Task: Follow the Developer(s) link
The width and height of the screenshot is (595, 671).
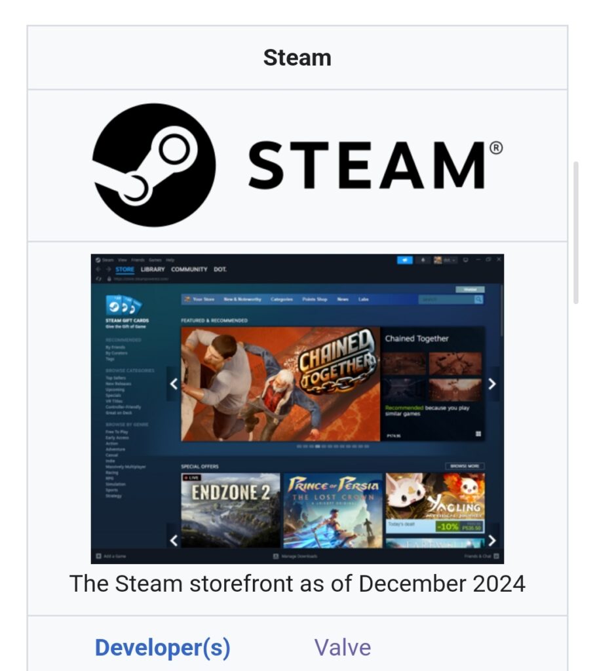Action: [x=163, y=647]
